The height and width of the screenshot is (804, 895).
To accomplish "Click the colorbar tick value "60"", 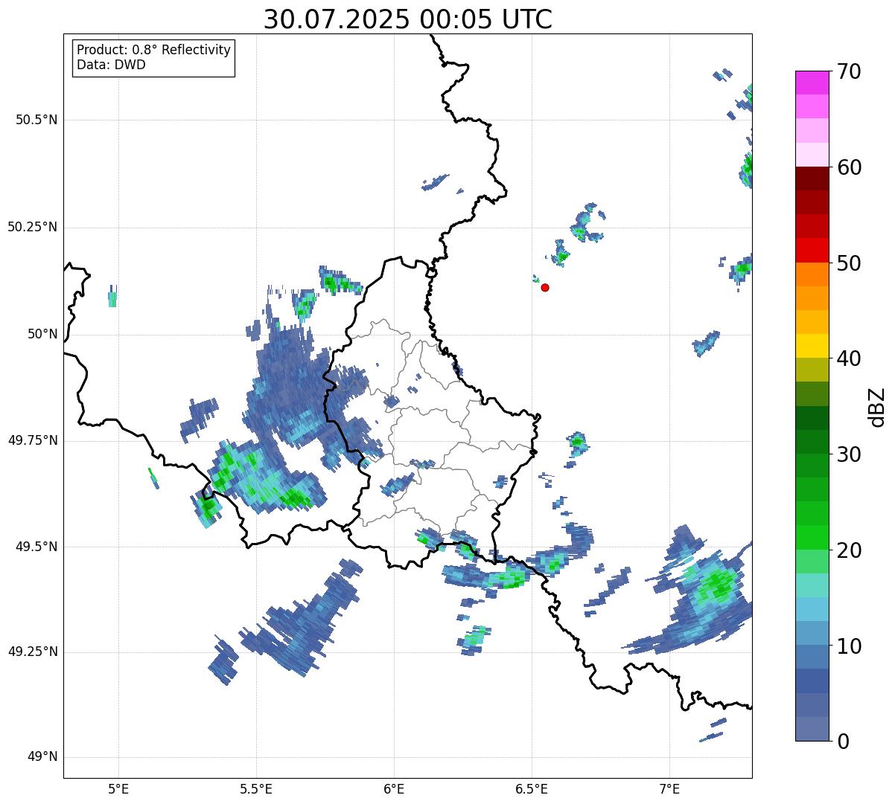I will tap(849, 167).
